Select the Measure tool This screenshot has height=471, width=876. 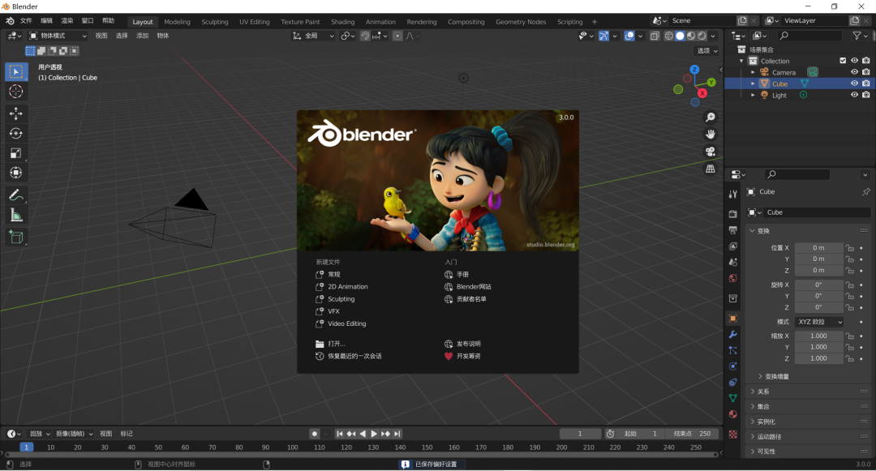coord(16,215)
